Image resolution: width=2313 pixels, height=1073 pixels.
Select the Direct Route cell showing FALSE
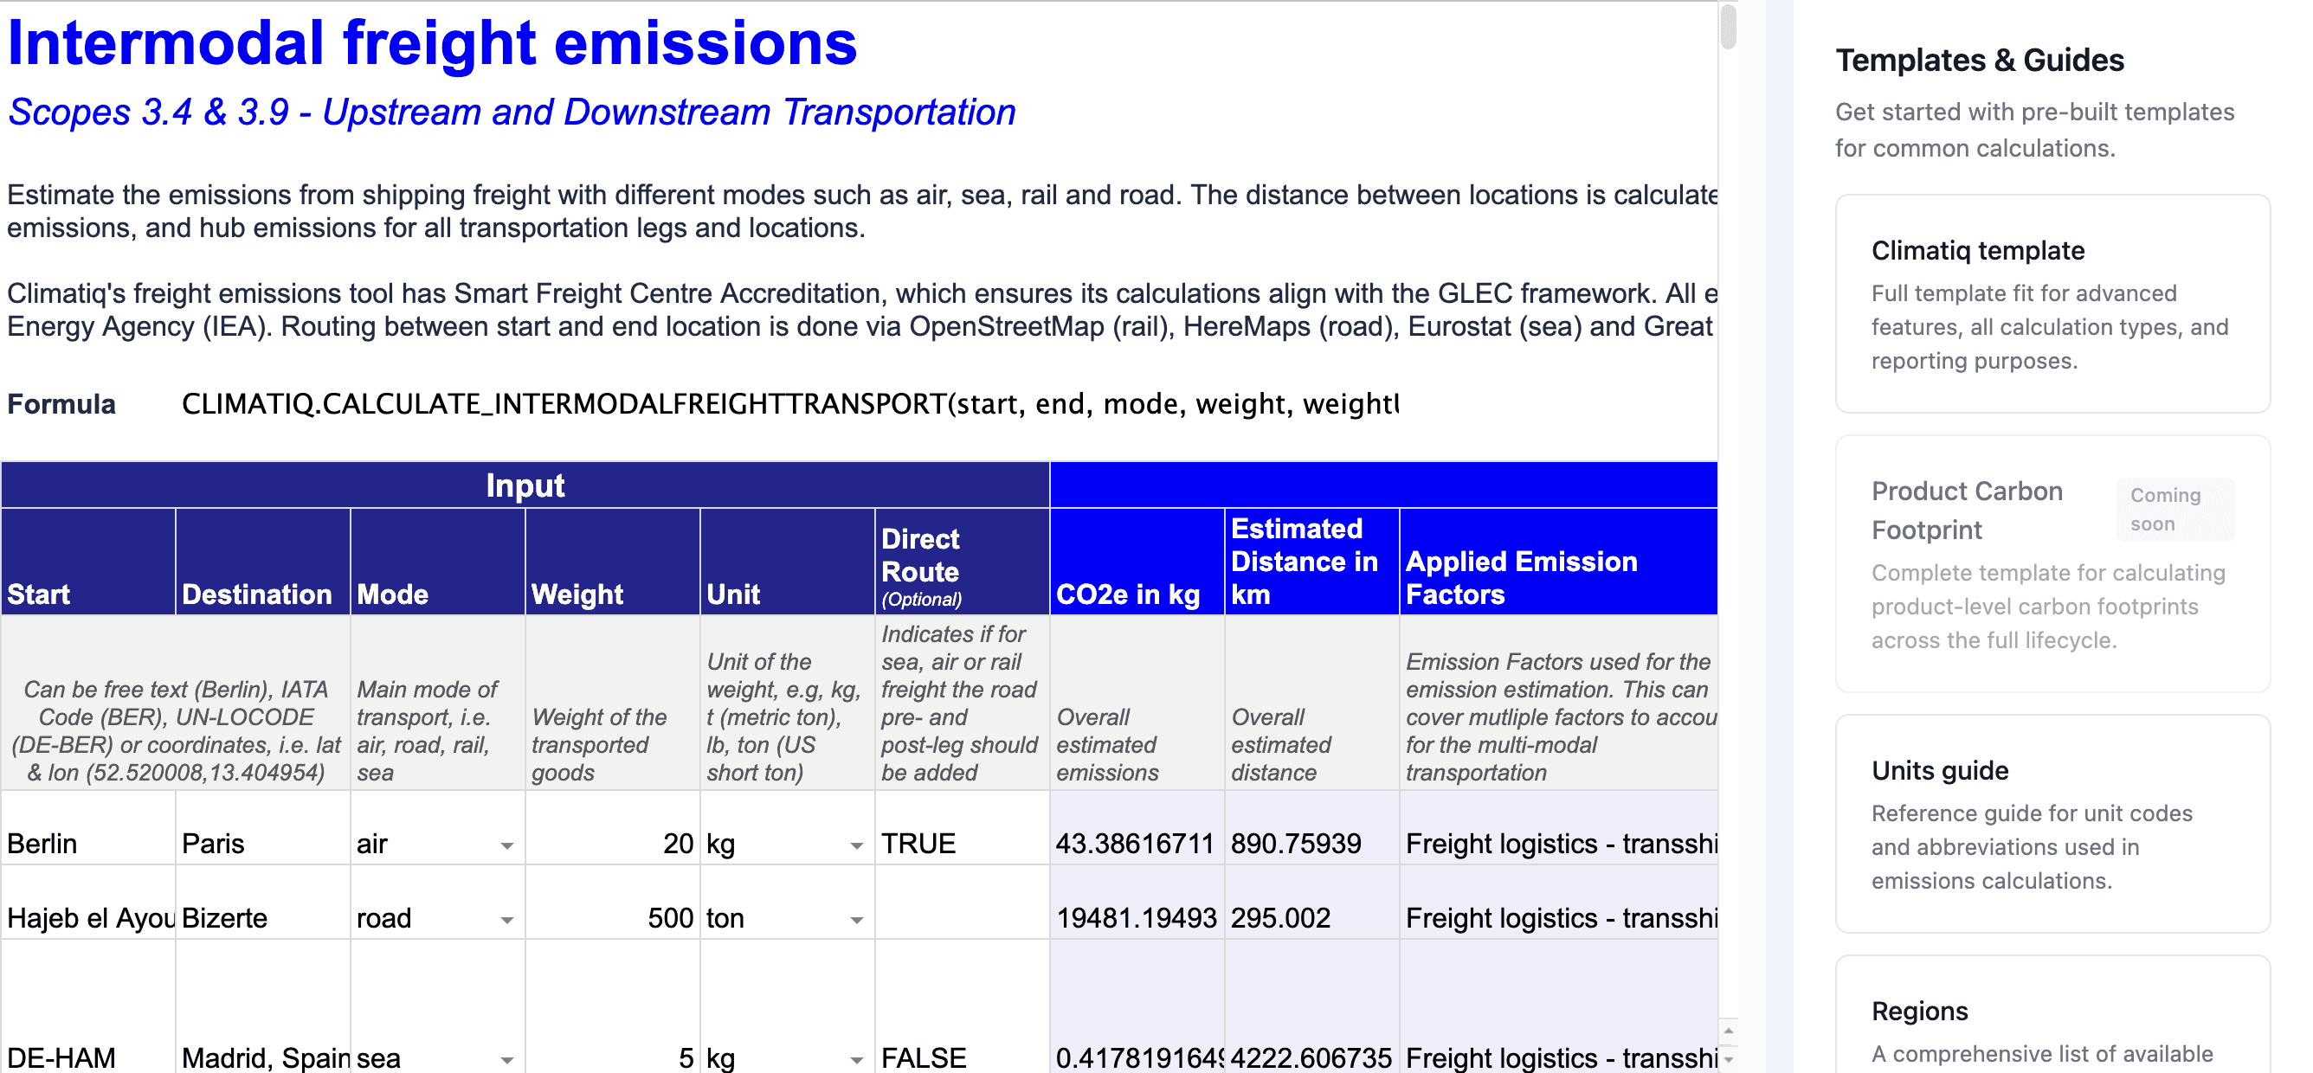pos(961,1057)
